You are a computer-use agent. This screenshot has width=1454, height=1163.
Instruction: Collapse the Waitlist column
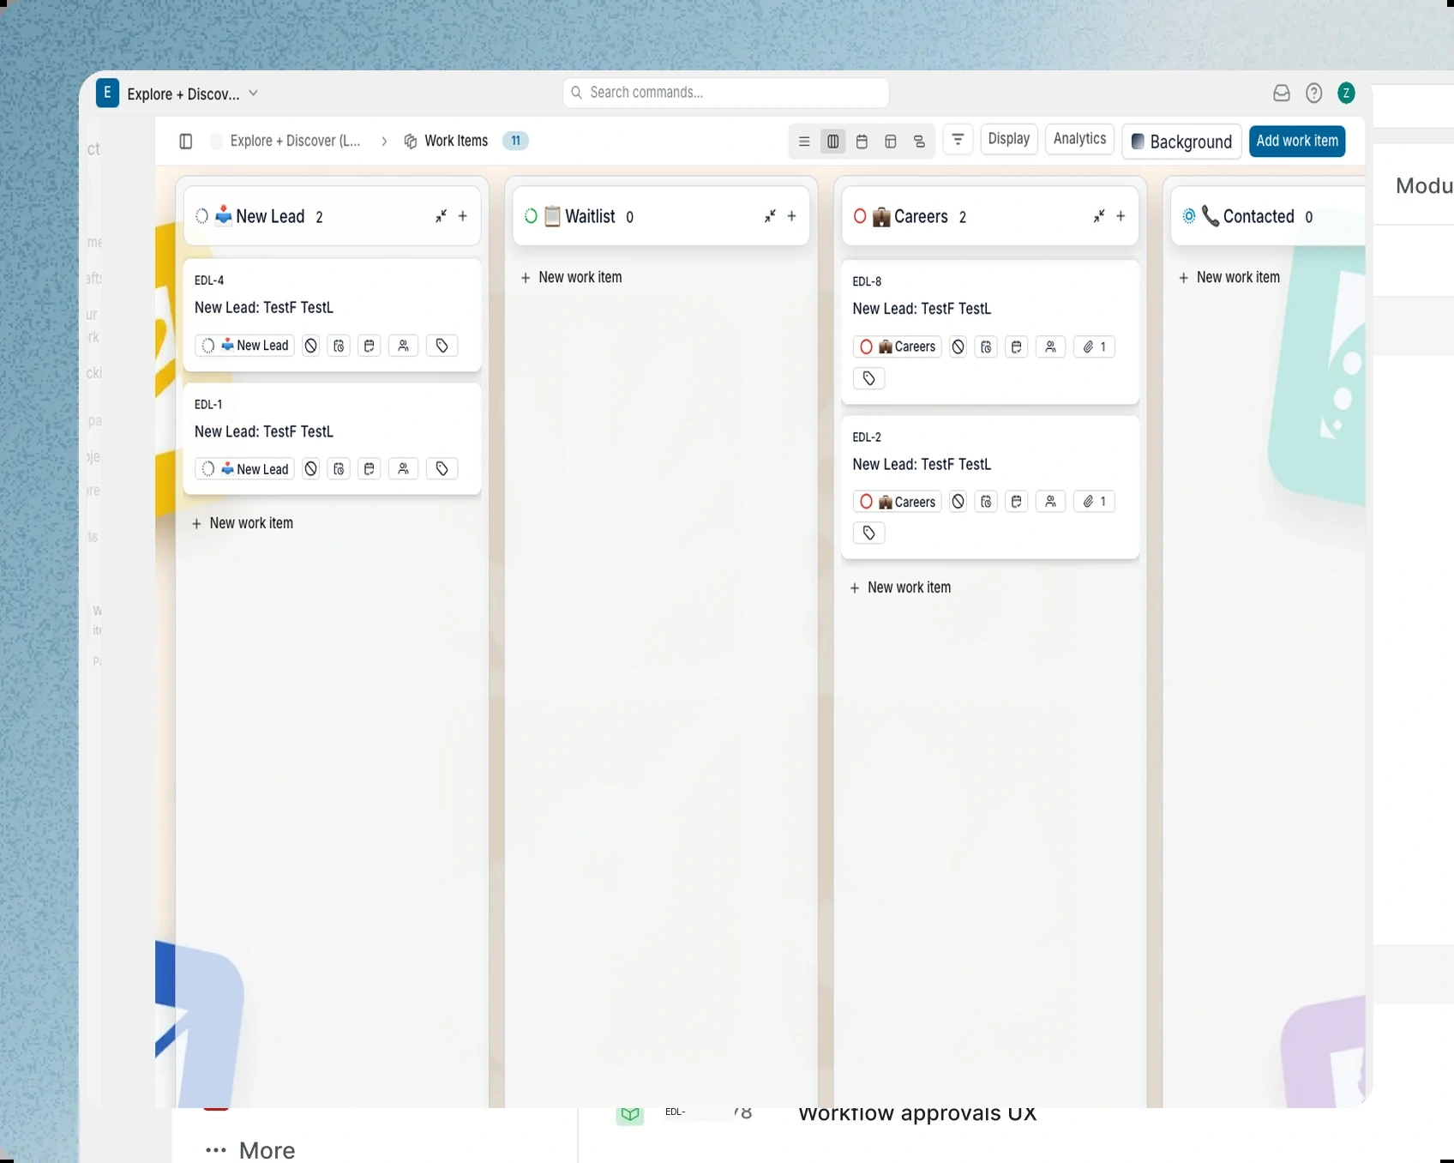[x=770, y=216]
